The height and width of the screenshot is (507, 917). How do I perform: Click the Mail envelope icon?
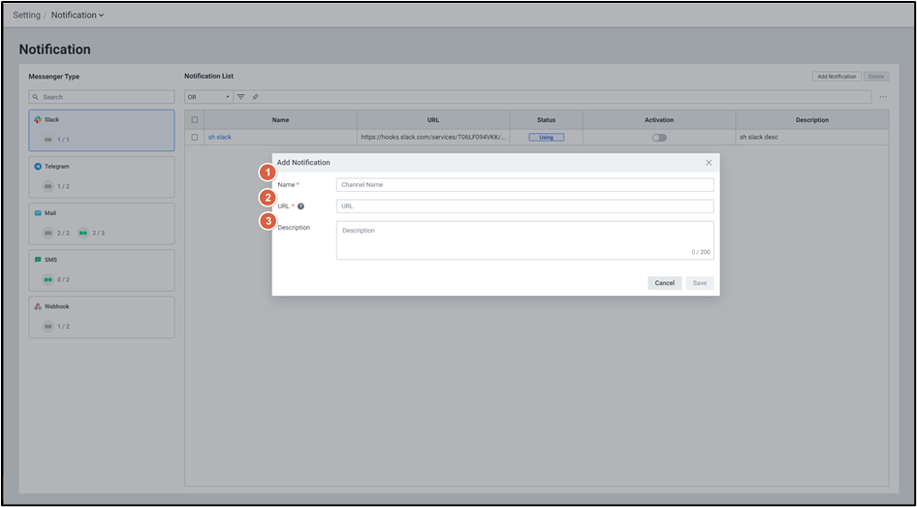tap(38, 213)
